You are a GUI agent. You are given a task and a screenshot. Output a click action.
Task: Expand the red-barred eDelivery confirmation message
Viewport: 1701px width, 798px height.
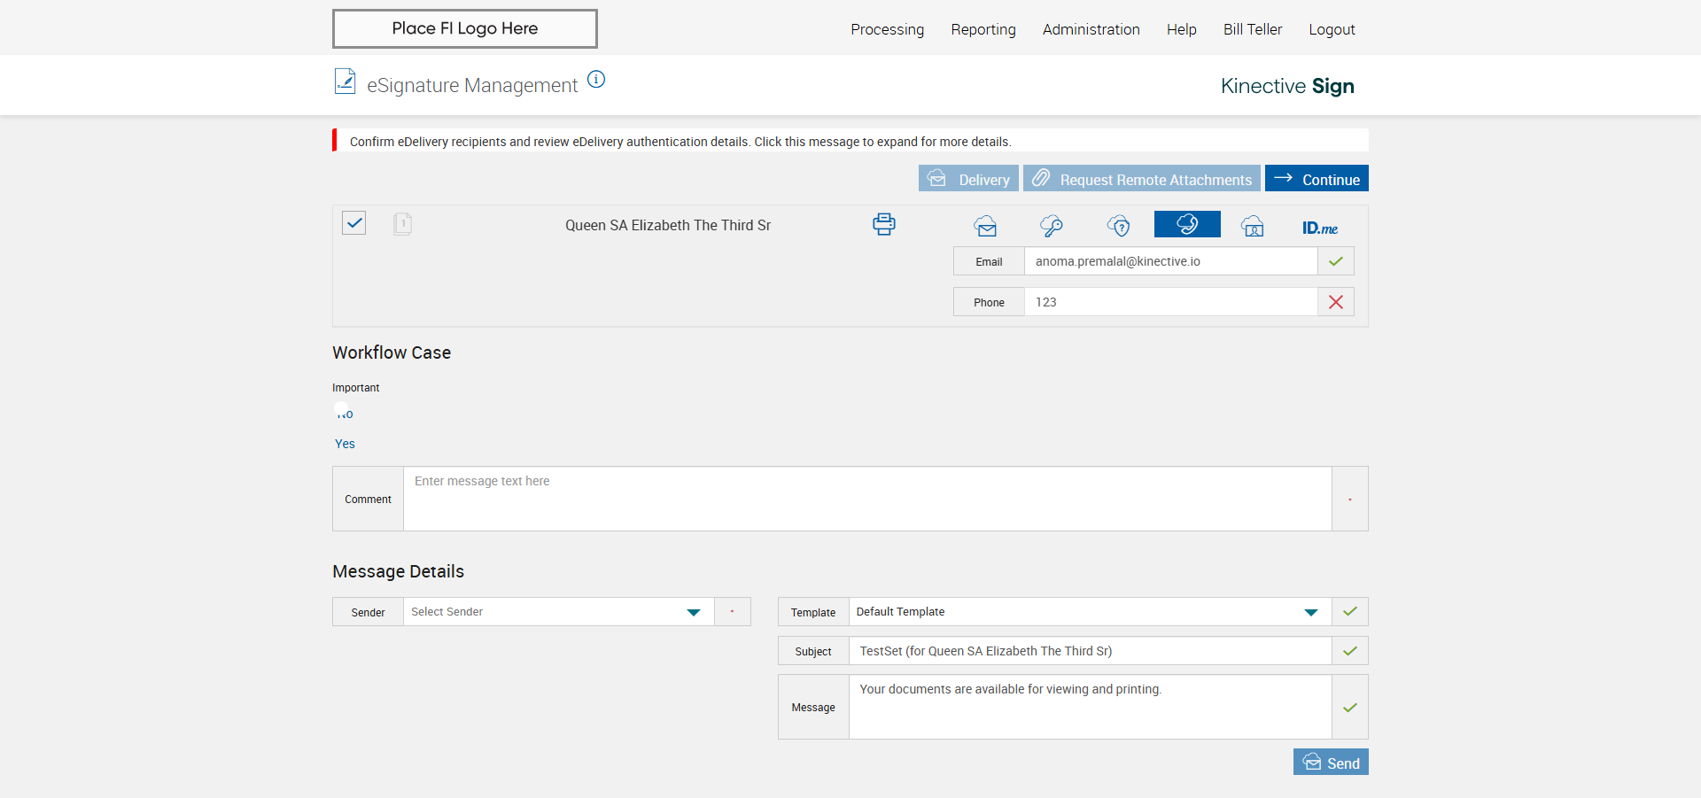point(680,142)
